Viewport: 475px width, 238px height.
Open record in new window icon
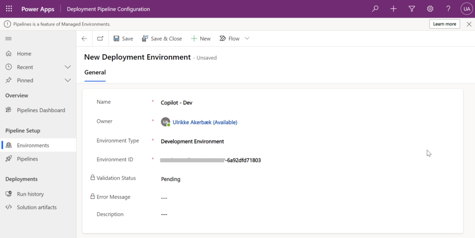(100, 39)
